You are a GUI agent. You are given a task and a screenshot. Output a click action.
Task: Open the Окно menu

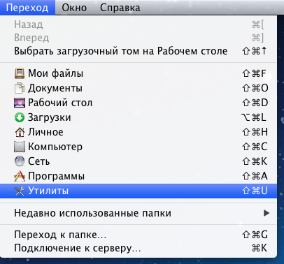74,8
